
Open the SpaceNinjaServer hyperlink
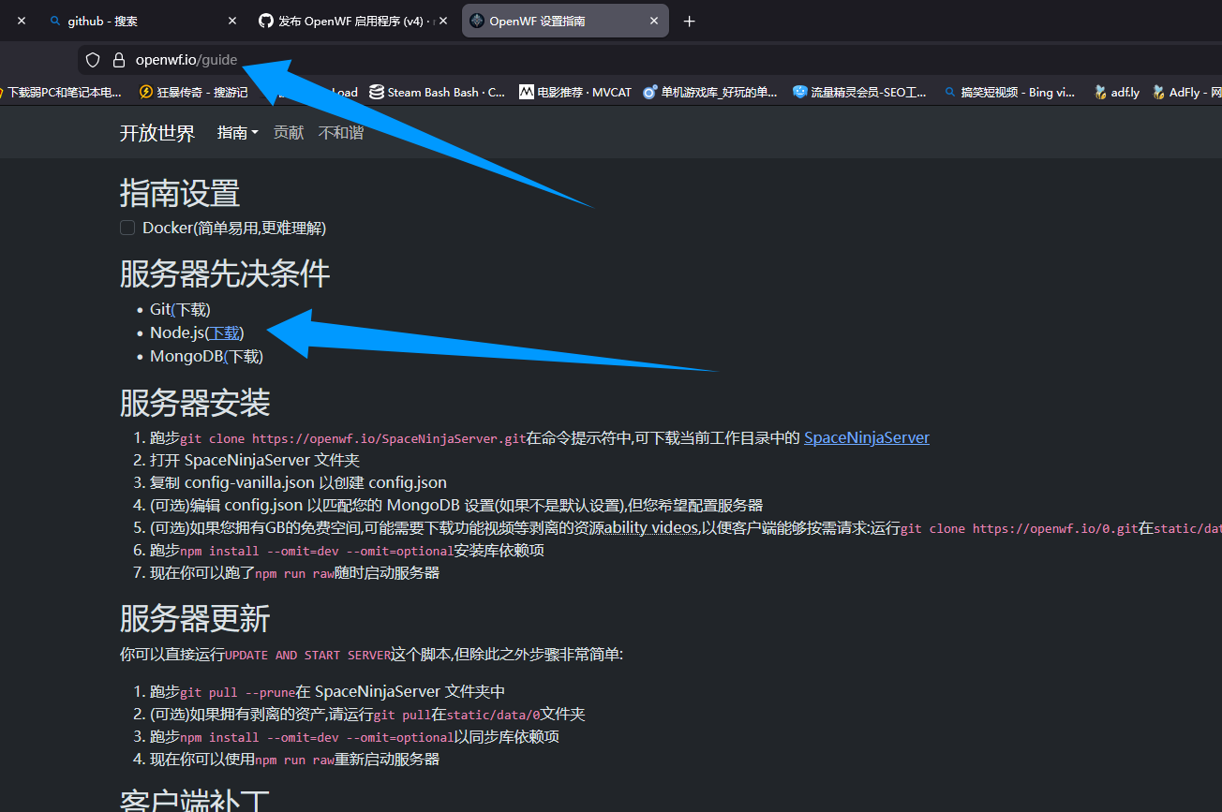tap(866, 437)
